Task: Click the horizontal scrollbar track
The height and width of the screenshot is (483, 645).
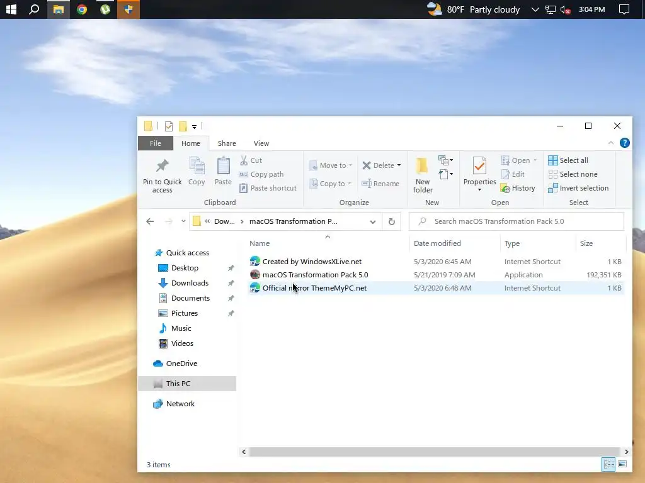Action: click(x=435, y=452)
